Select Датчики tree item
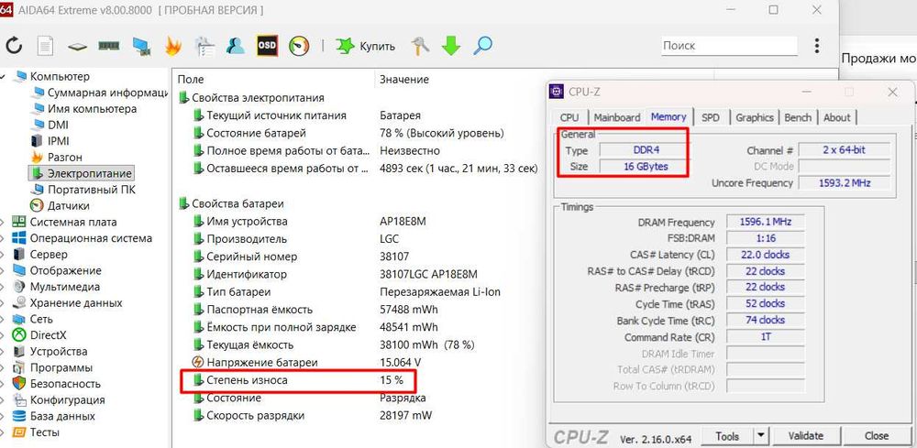The image size is (917, 448). (x=61, y=205)
